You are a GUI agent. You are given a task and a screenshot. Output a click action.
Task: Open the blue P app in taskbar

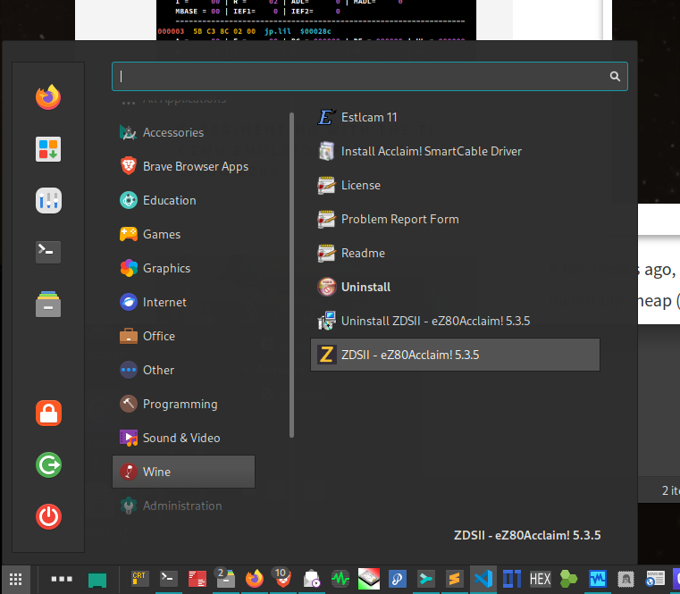point(398,579)
